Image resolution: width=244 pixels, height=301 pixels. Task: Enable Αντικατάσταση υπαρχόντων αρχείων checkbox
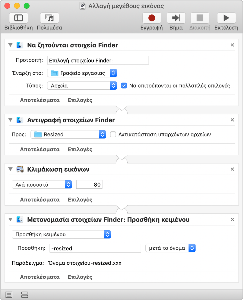pos(113,135)
